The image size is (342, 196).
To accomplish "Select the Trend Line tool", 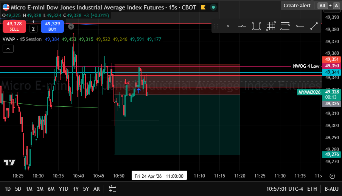I will pos(314,26).
